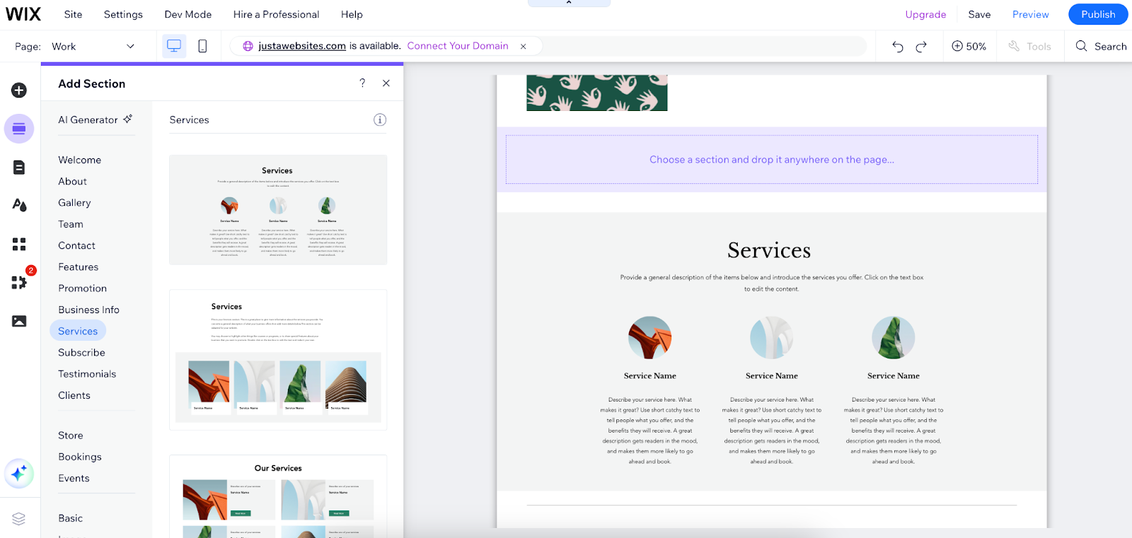Screen dimensions: 1132x538
Task: Open the Settings menu
Action: pyautogui.click(x=123, y=14)
